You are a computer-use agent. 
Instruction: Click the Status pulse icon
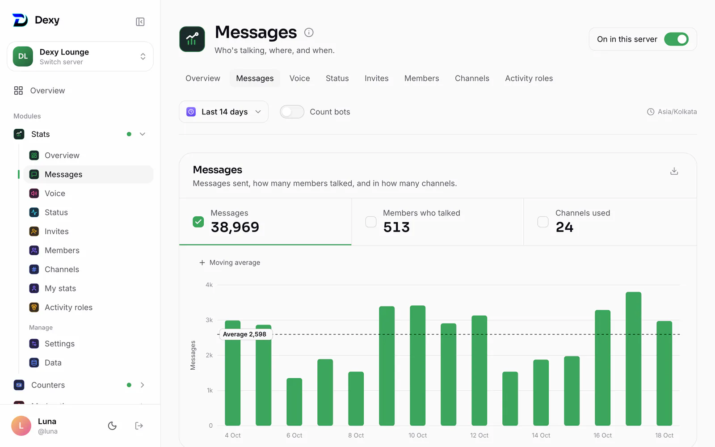[x=34, y=212]
